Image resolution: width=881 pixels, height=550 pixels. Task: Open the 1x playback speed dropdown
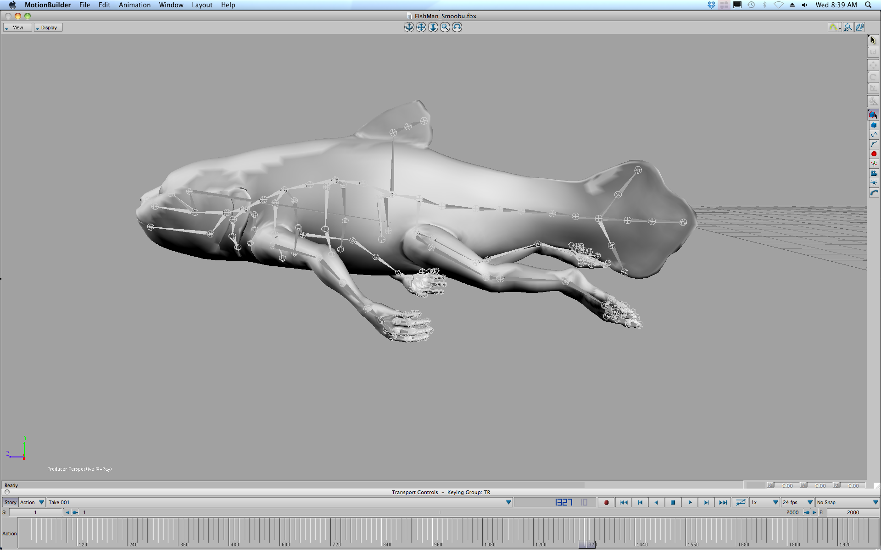click(764, 502)
